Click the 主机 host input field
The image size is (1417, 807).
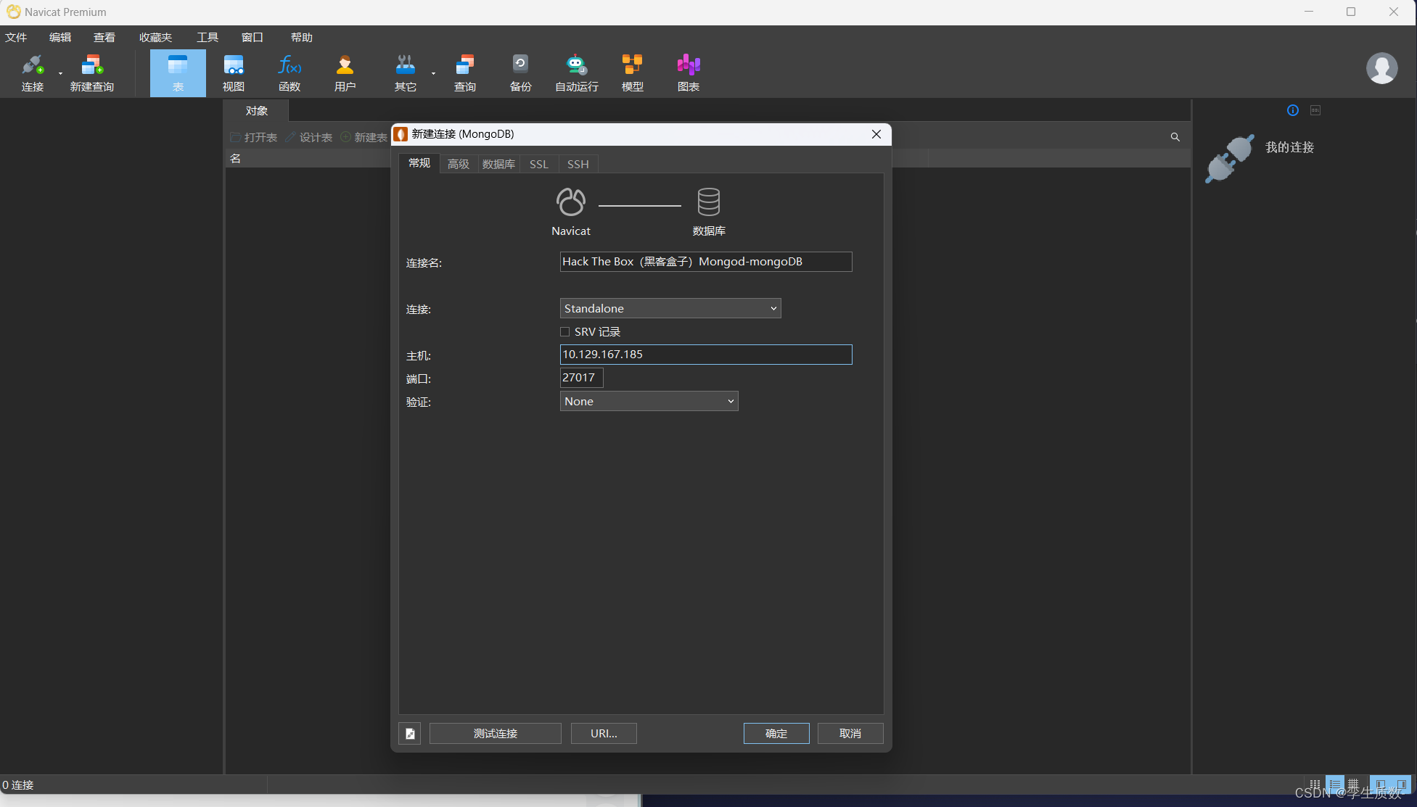tap(706, 355)
